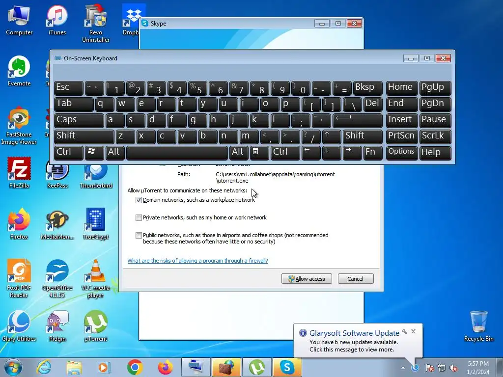Toggle the Caps key on keyboard
The height and width of the screenshot is (377, 503).
point(79,120)
